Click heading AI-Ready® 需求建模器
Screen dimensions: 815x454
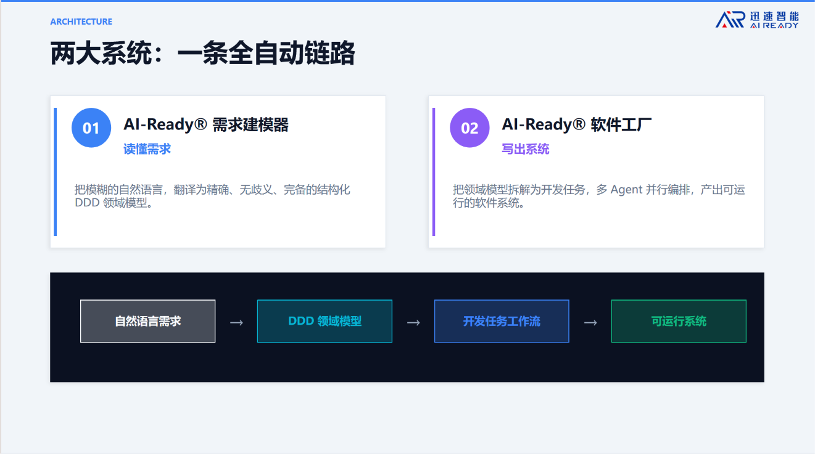tap(206, 124)
